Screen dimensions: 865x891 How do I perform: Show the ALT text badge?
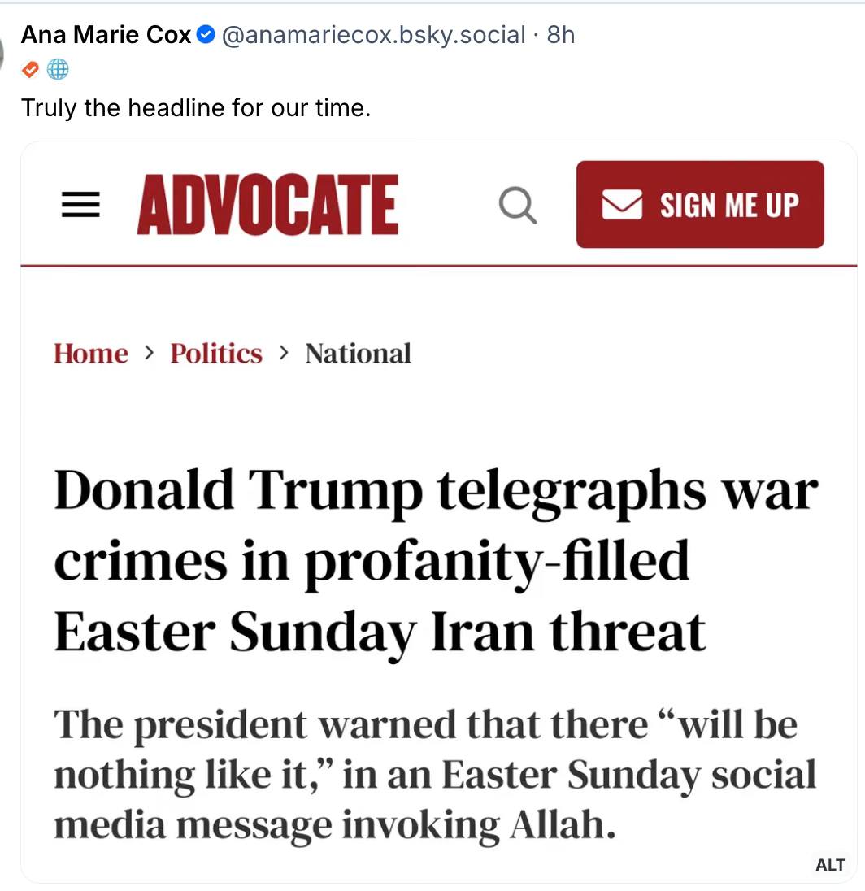pyautogui.click(x=830, y=865)
